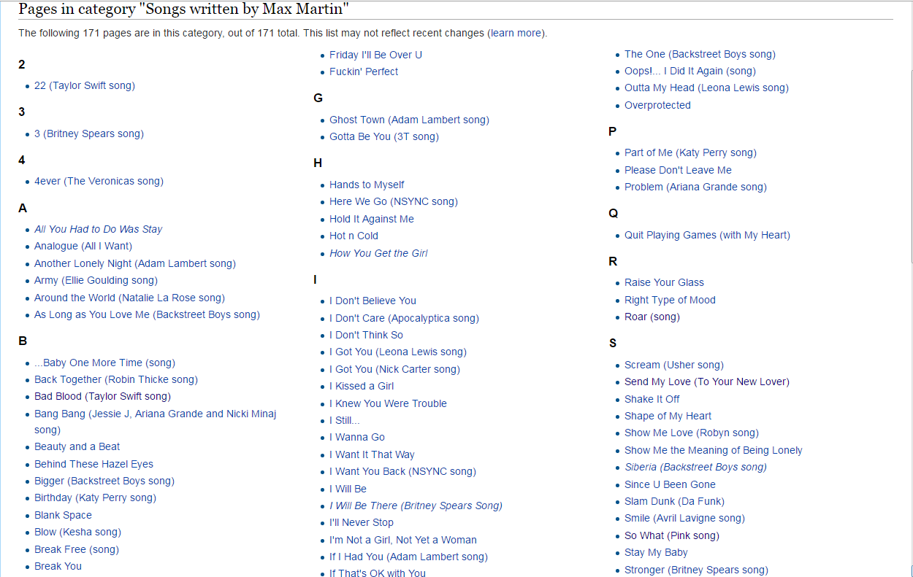The image size is (913, 577).
Task: Open Another Lonely Night (Adam Lambert song)
Action: click(135, 263)
